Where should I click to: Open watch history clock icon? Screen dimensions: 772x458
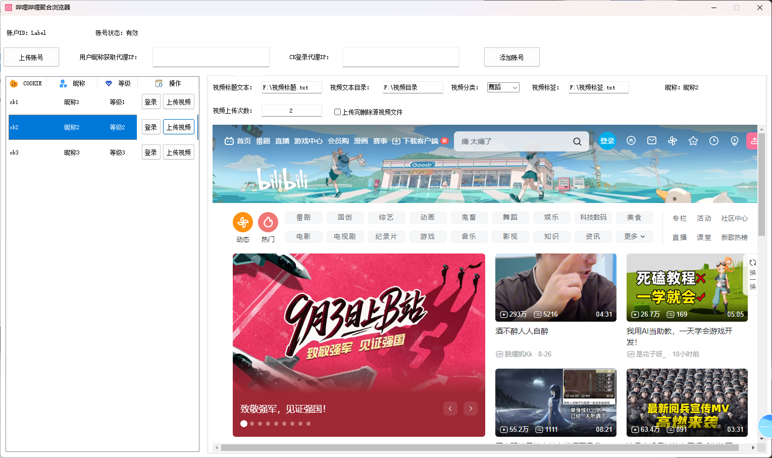tap(713, 141)
